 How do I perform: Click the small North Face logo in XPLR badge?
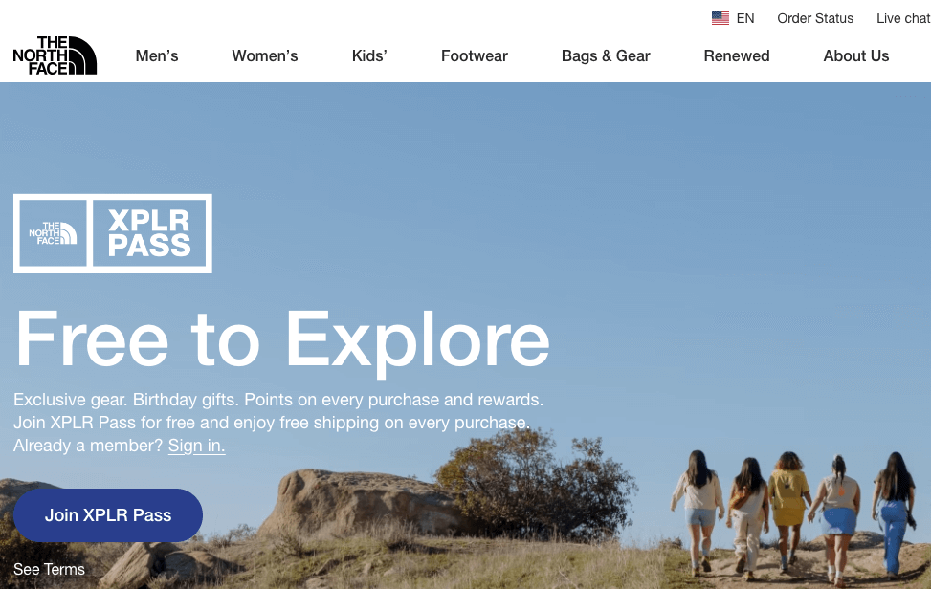pos(53,233)
